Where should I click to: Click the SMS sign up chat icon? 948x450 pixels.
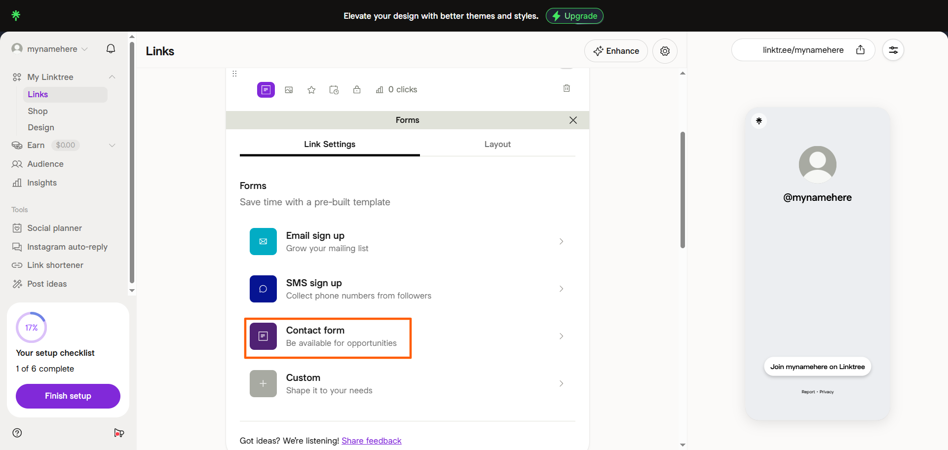click(x=263, y=289)
